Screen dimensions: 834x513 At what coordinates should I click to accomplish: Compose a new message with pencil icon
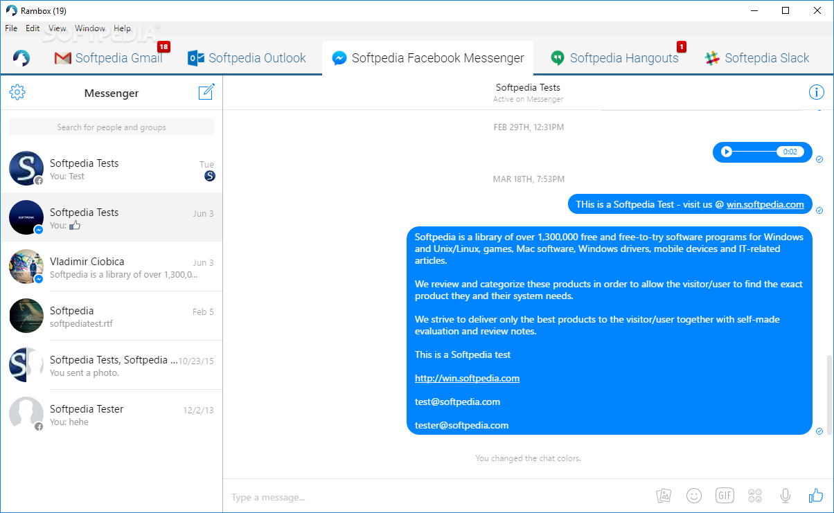(206, 92)
